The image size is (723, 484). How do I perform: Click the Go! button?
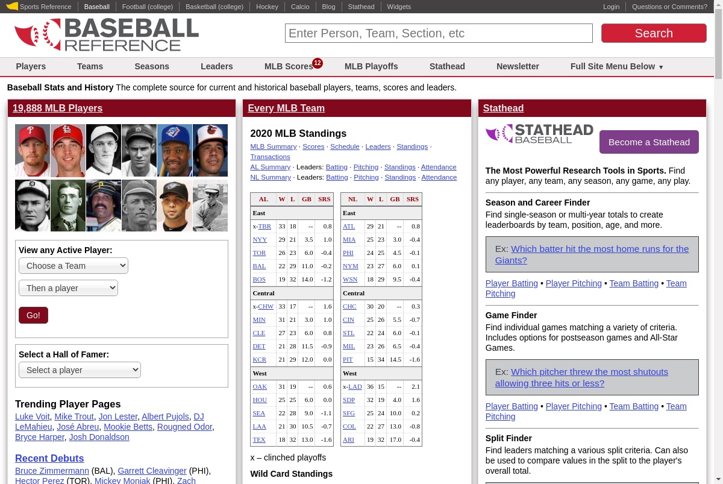[x=33, y=315]
